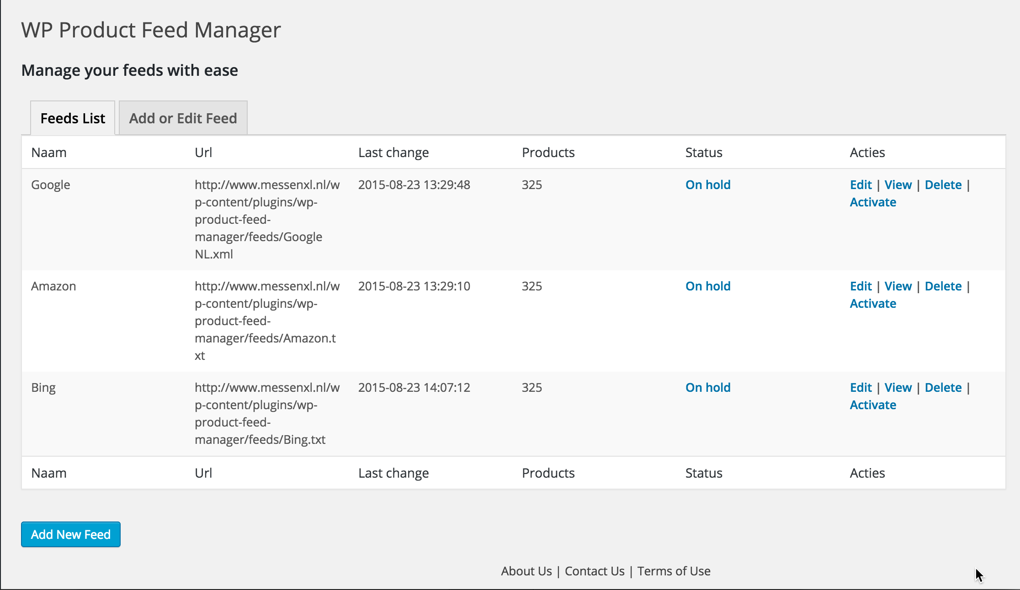Image resolution: width=1020 pixels, height=590 pixels.
Task: Click On hold status of Google feed
Action: point(707,184)
